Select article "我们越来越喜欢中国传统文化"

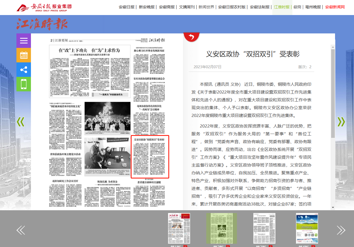pos(65,106)
